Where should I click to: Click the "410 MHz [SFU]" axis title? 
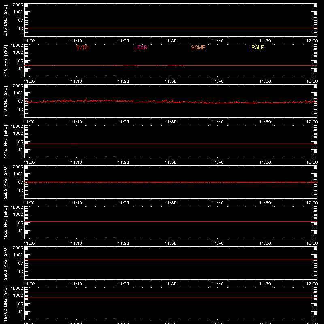5,60
